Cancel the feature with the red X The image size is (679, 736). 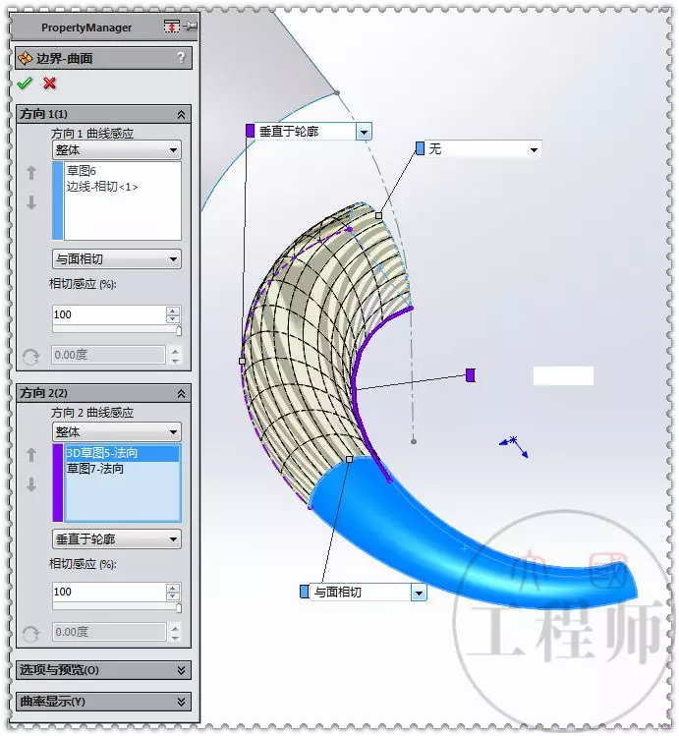(x=50, y=84)
